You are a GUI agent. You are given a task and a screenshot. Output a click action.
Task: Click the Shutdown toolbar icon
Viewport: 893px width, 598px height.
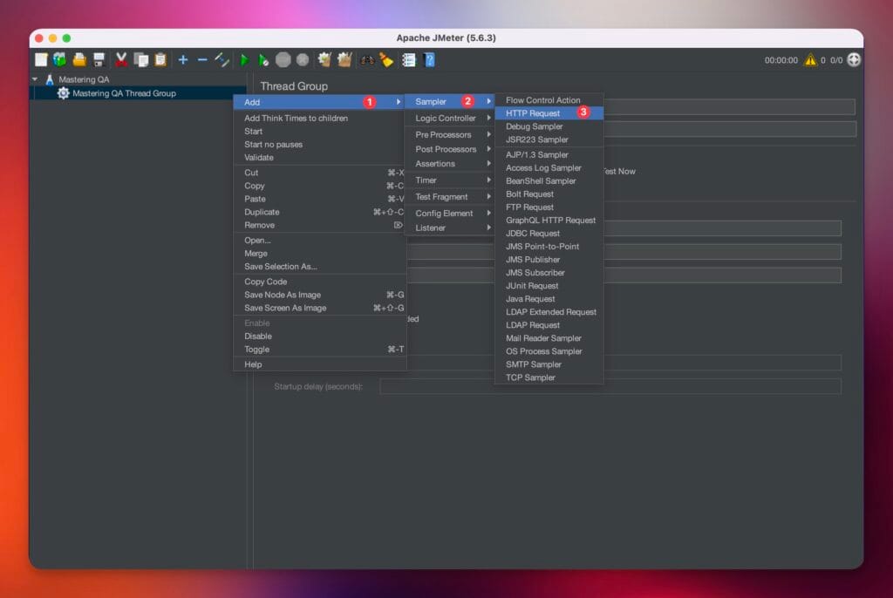[x=303, y=60]
